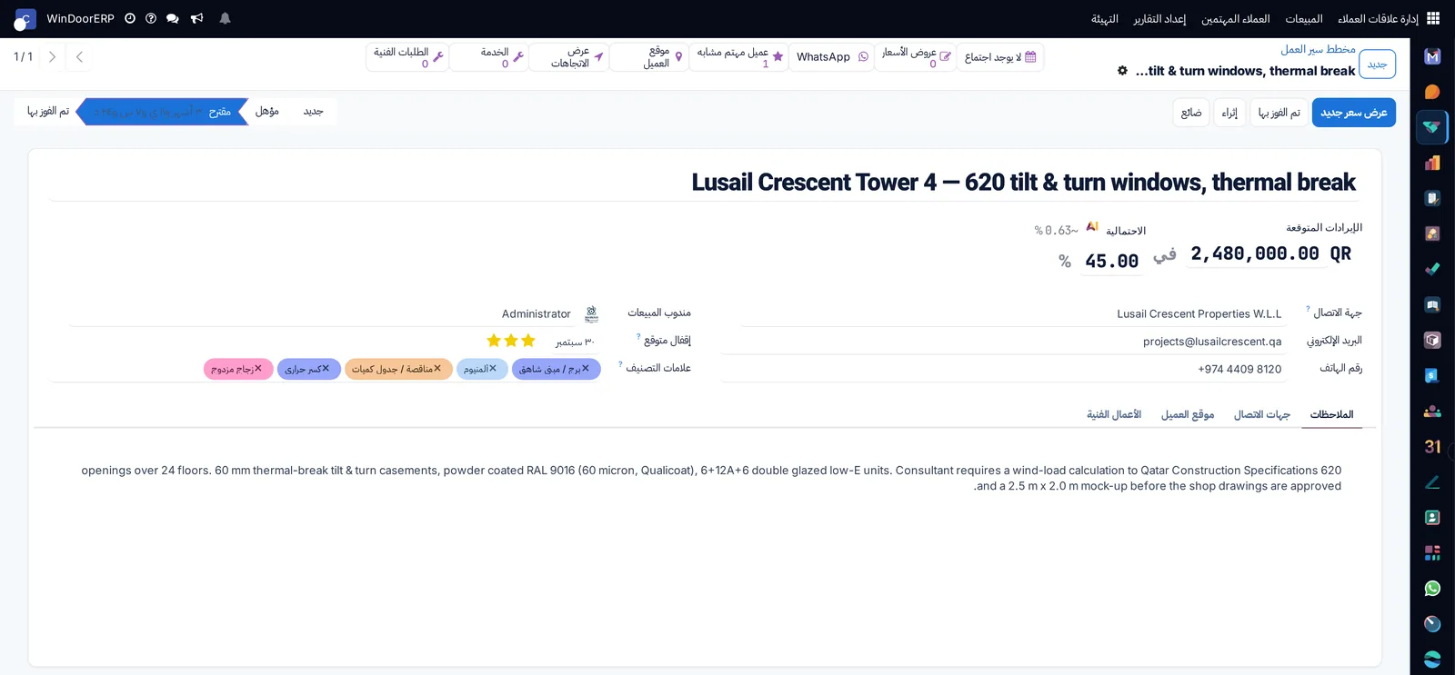This screenshot has height=675, width=1455.
Task: Open the apps grid menu icon
Action: tap(1433, 18)
